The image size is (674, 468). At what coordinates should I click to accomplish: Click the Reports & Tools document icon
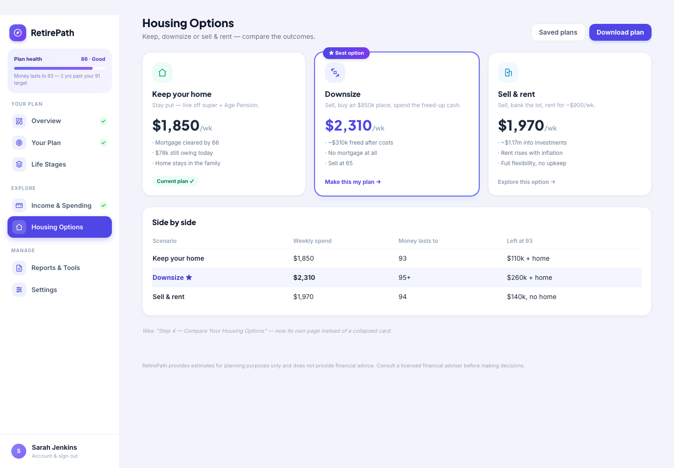pos(19,268)
